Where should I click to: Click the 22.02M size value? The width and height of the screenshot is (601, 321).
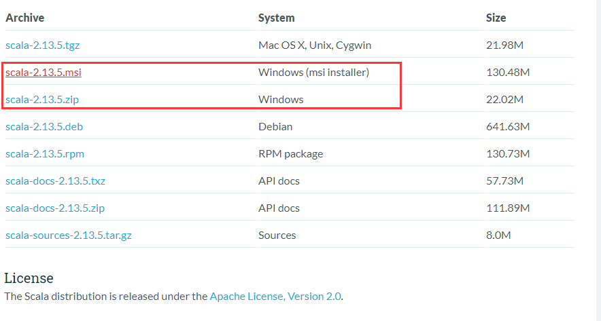[x=504, y=100]
